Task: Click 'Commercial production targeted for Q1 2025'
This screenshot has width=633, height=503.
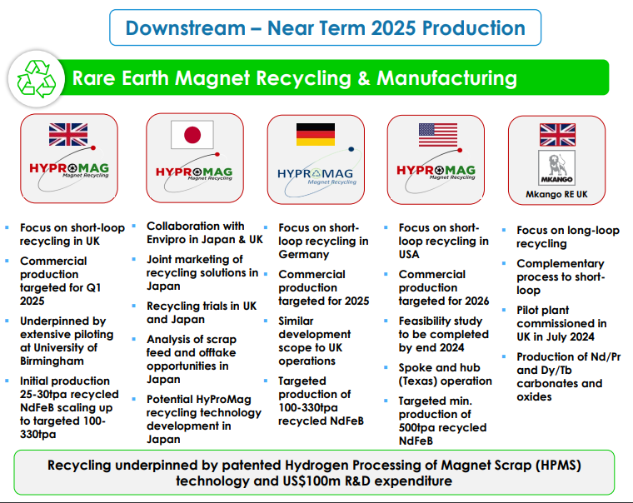Action: 61,281
